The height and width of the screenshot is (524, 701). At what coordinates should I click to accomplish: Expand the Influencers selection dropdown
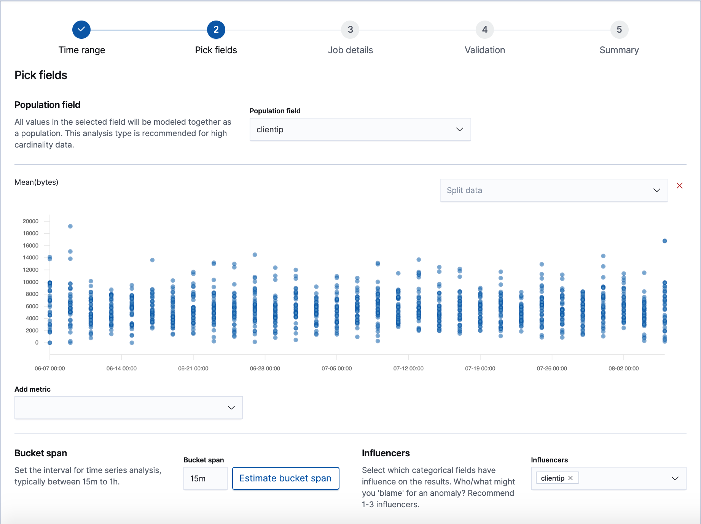coord(675,478)
